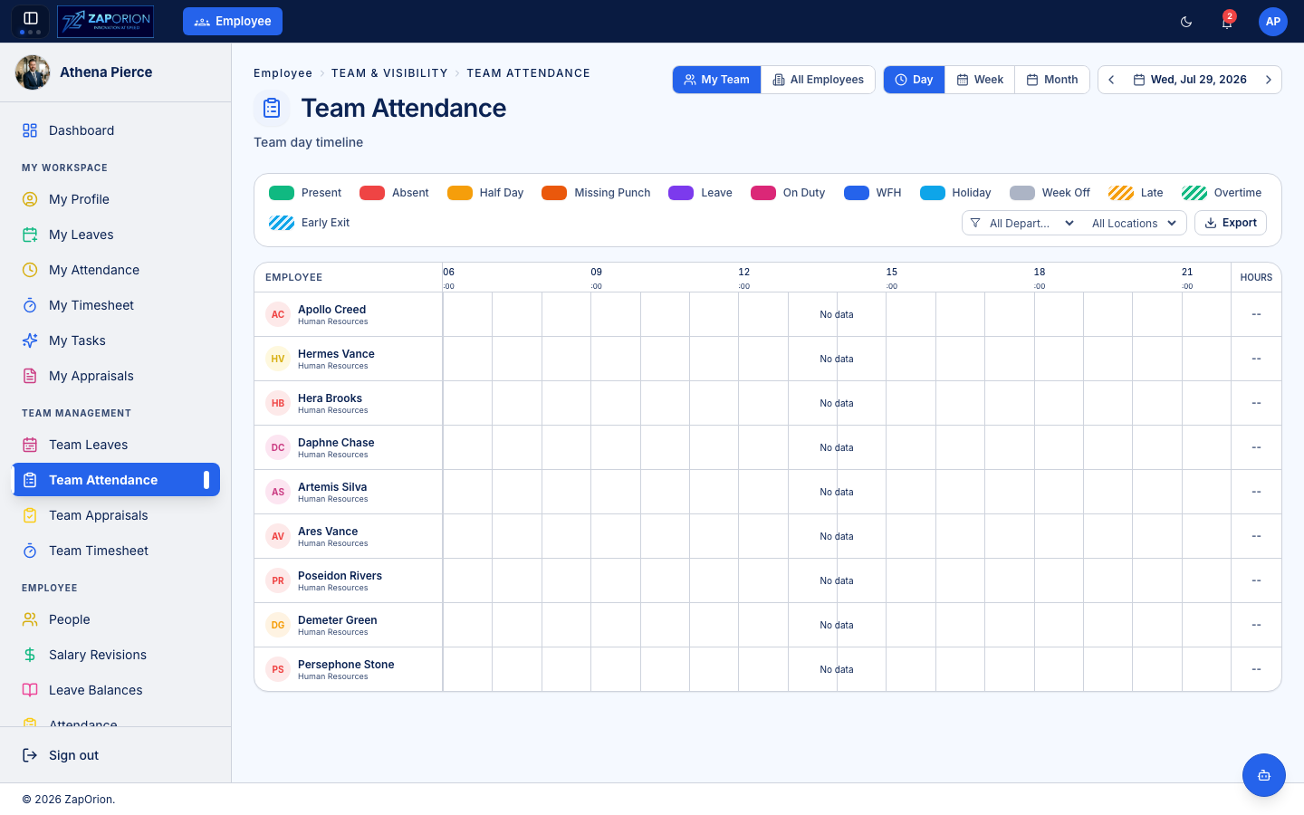Click the Late striped legend swatch
This screenshot has height=815, width=1304.
pos(1121,193)
